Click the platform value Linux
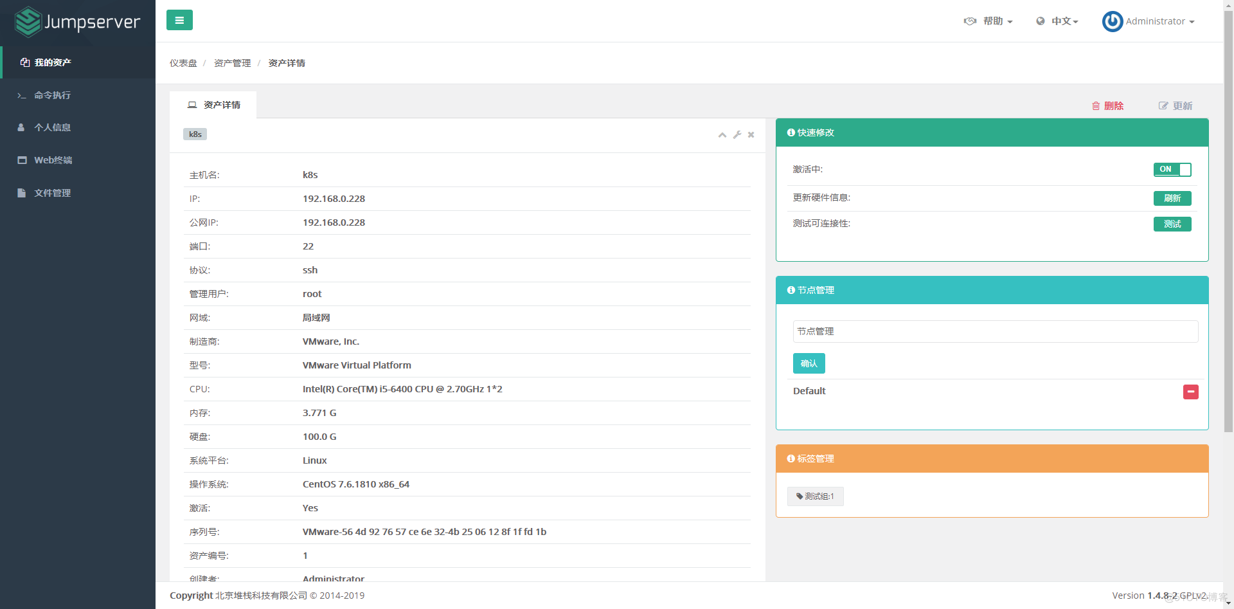 315,460
